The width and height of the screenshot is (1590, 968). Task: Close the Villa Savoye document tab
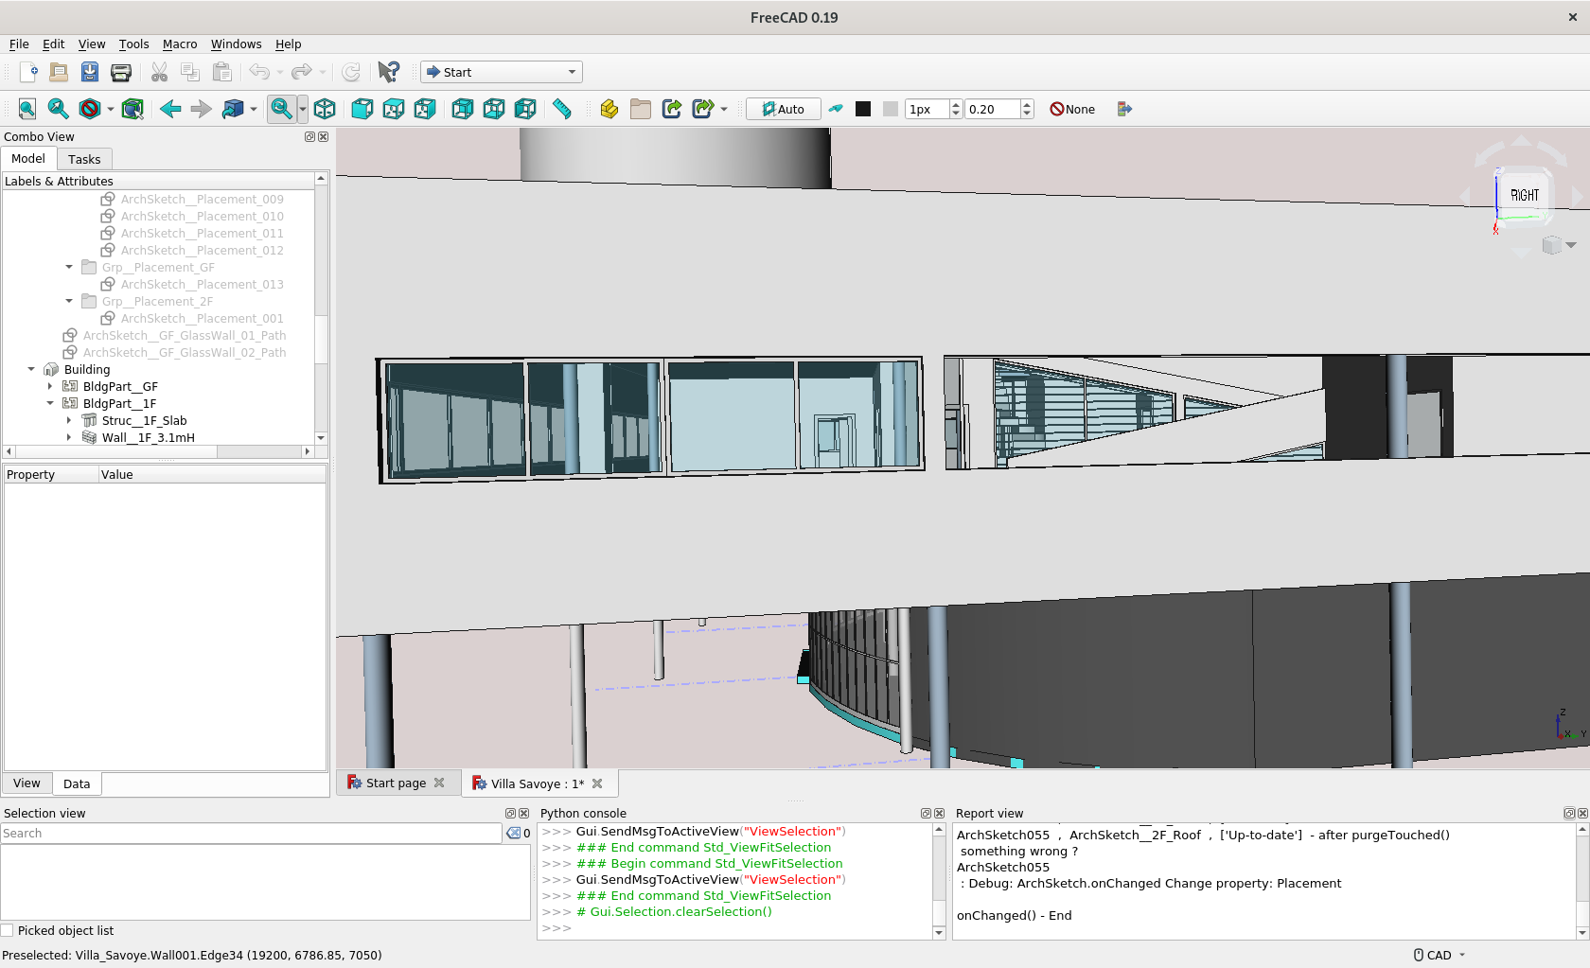tap(597, 783)
